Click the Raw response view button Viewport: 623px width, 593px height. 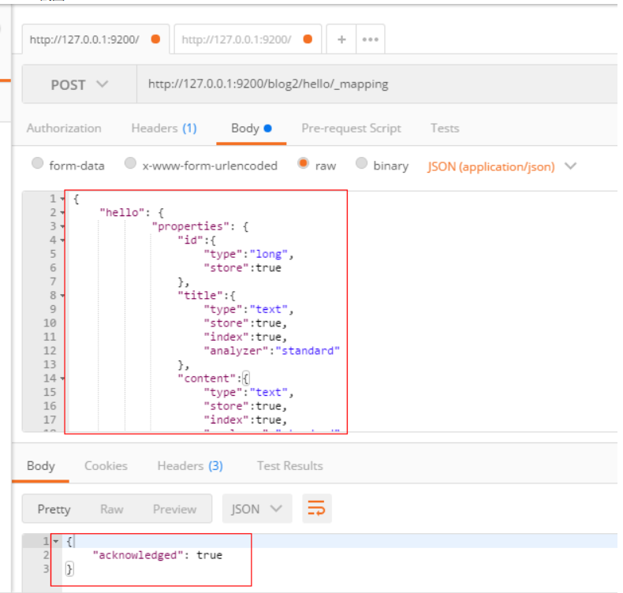point(111,509)
